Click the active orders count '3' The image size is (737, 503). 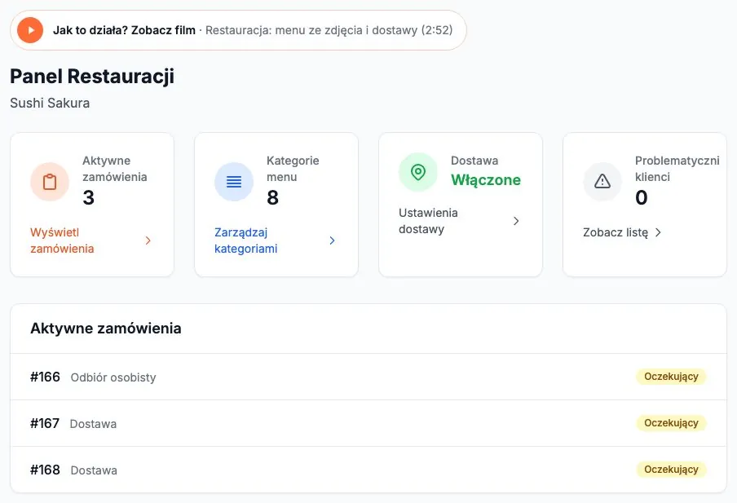(88, 197)
